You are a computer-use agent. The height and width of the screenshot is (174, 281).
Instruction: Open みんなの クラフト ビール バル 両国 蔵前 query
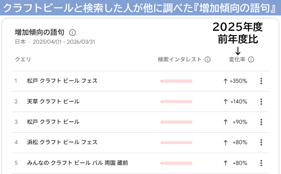[77, 163]
